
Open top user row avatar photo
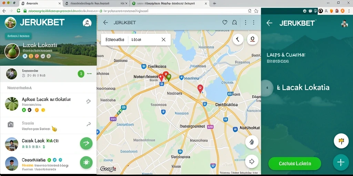(11, 74)
